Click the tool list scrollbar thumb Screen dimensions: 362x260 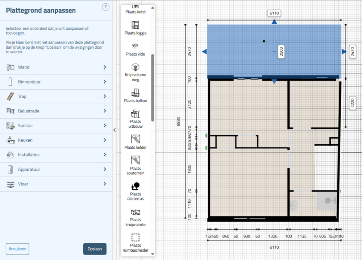(153, 87)
